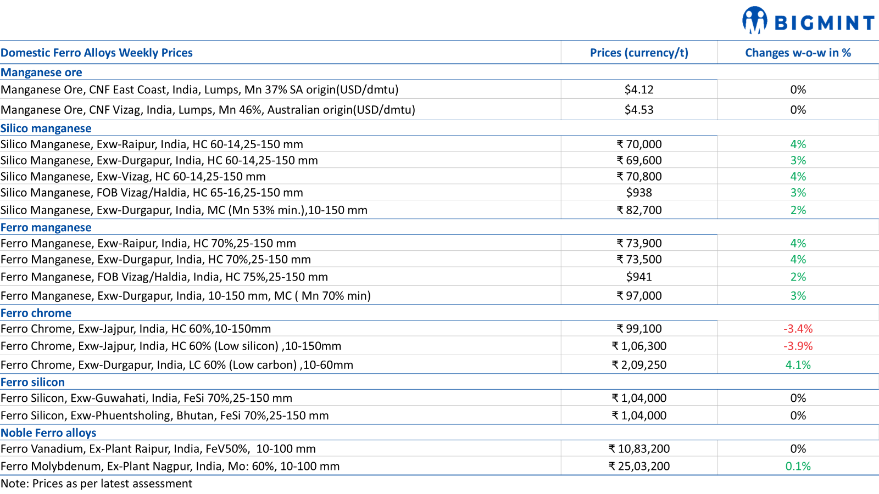
Task: Click the $4.12 manganese ore price
Action: pyautogui.click(x=639, y=89)
